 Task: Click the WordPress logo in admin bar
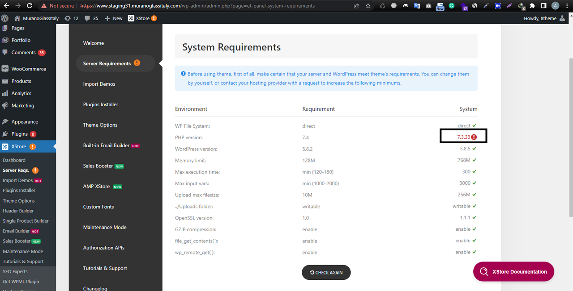point(5,18)
